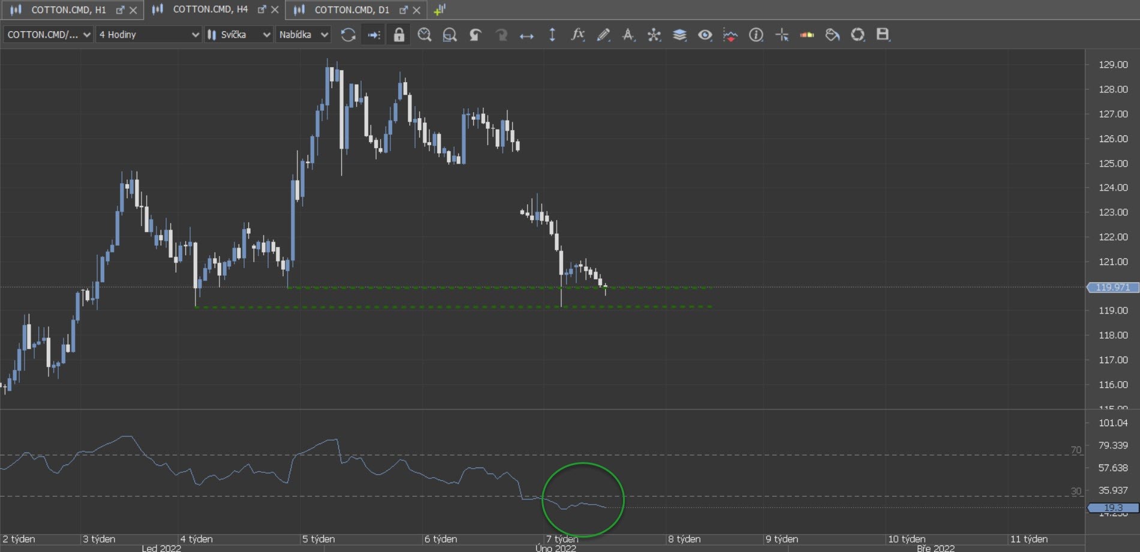Click the red-yellow color bar icon
The image size is (1140, 552).
pos(807,35)
